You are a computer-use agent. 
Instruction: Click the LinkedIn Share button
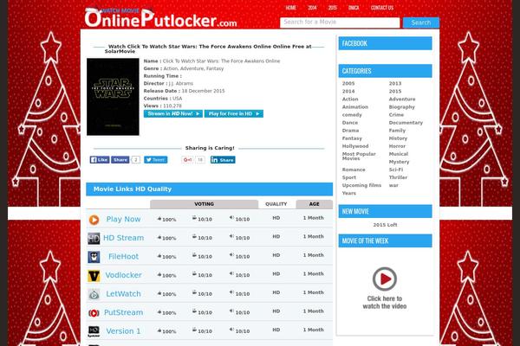point(223,160)
